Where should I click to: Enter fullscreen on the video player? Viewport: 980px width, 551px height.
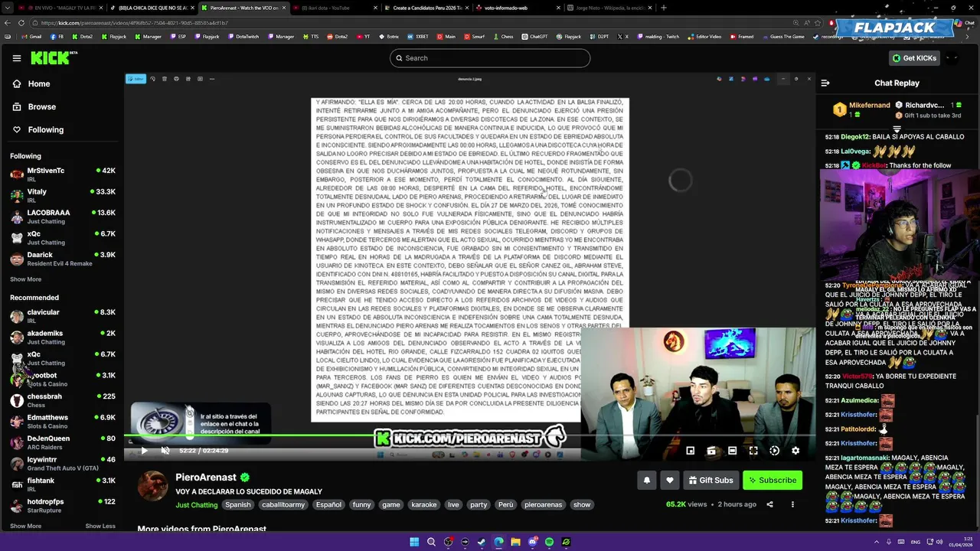click(x=753, y=451)
